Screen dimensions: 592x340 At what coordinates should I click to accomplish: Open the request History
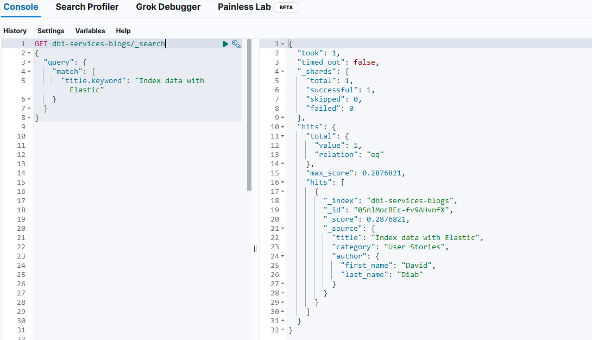click(x=15, y=31)
